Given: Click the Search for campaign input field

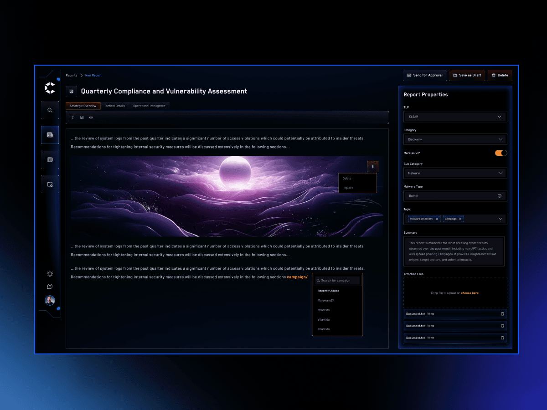Looking at the screenshot, I should click(x=337, y=281).
